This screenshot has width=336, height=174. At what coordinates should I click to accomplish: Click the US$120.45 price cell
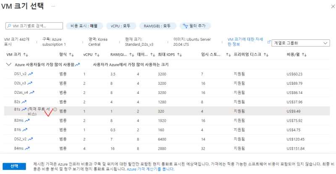[296, 139]
